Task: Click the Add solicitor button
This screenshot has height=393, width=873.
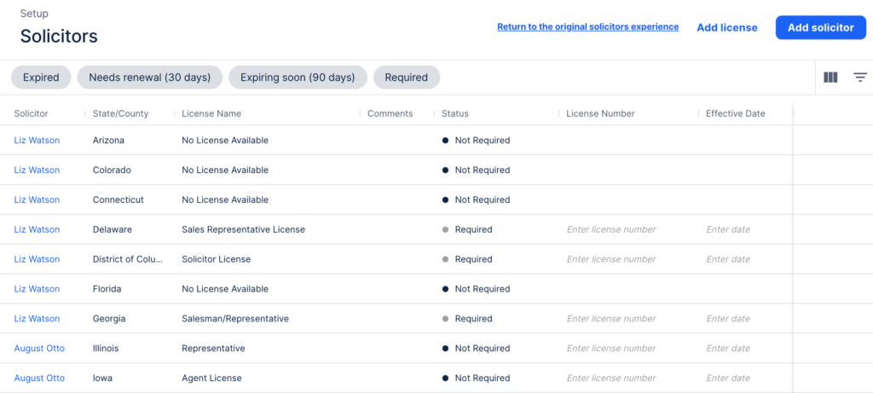Action: tap(820, 27)
